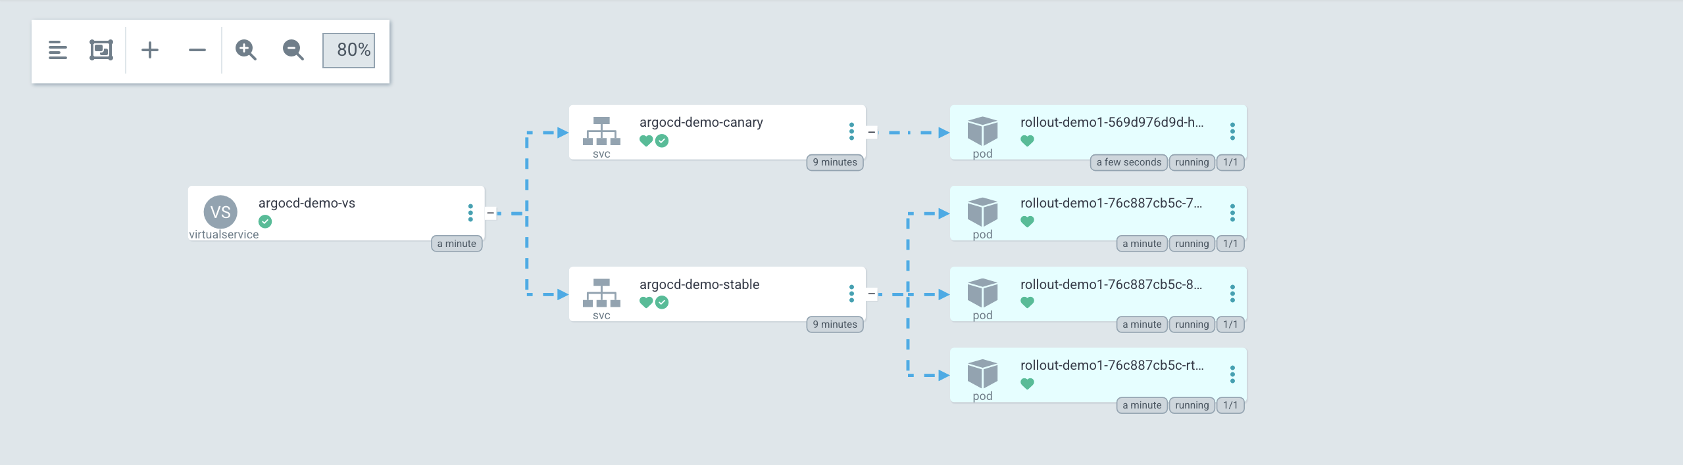Click the 1/1 tag on rollout-demo1-76c887cb5c-8 pod
The height and width of the screenshot is (465, 1683).
click(x=1230, y=324)
